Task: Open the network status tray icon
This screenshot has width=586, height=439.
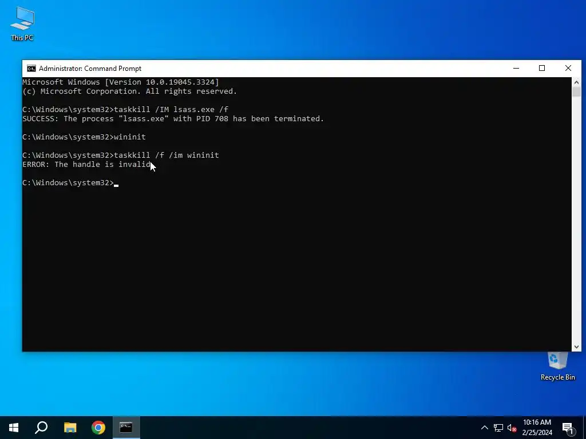Action: (x=498, y=428)
